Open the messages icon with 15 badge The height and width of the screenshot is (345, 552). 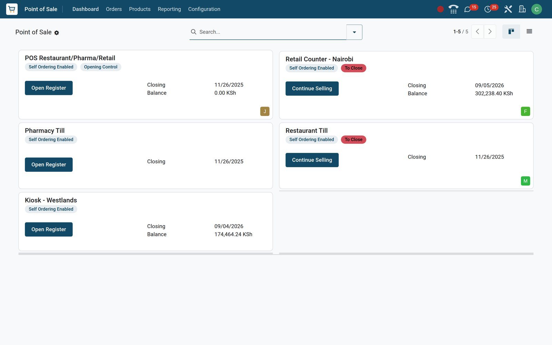(x=467, y=9)
